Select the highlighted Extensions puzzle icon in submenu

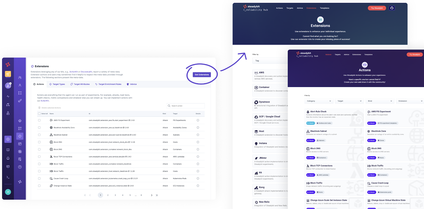[x=20, y=136]
